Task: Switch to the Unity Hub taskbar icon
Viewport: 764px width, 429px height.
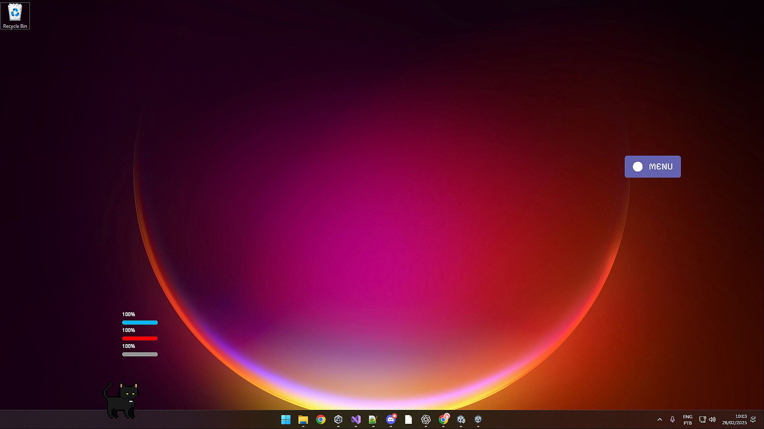Action: pos(338,419)
